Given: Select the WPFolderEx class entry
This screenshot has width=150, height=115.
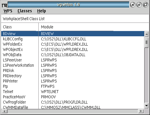Looking at the screenshot, I should [x=13, y=44].
